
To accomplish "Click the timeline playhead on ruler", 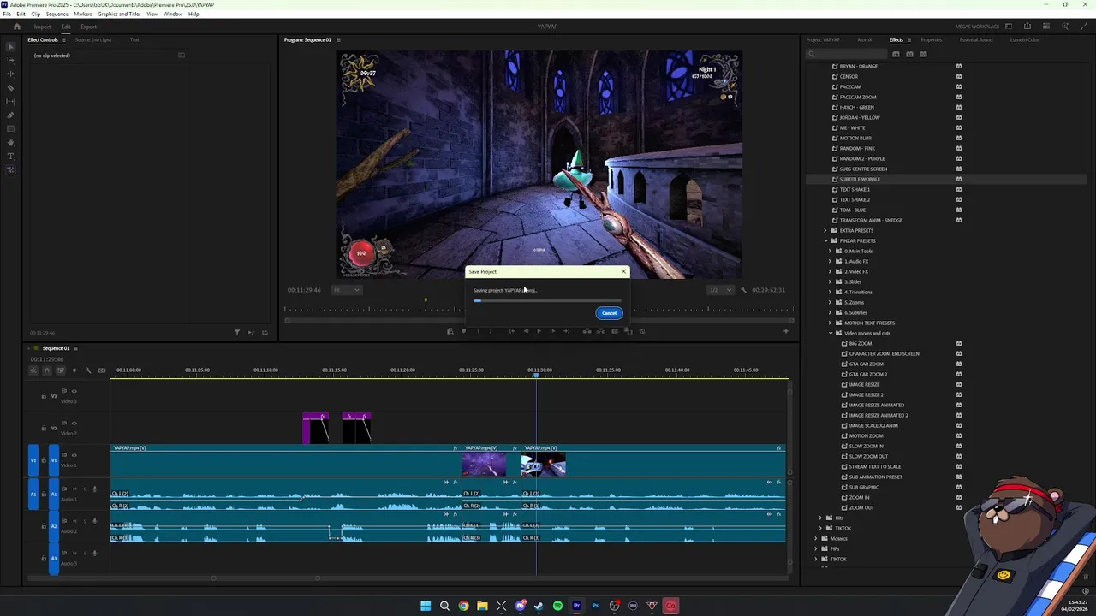I will (537, 375).
